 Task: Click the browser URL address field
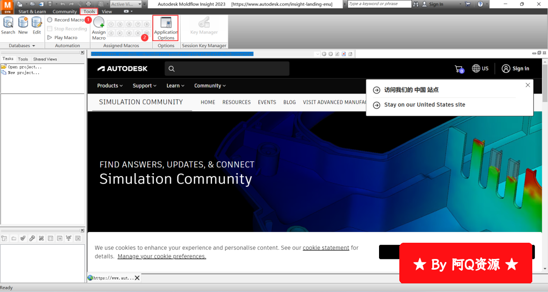coord(202,54)
